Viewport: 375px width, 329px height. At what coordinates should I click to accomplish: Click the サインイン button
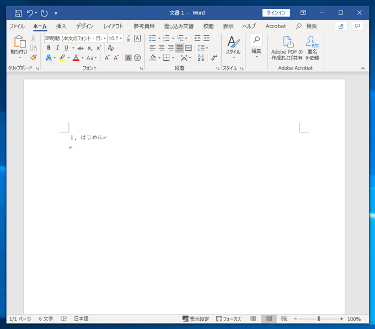pos(276,13)
